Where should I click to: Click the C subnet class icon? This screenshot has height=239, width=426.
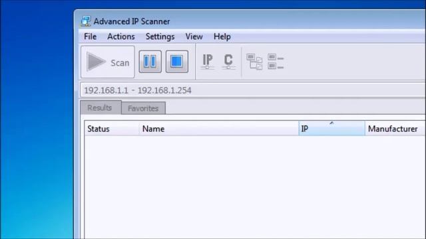(x=228, y=62)
